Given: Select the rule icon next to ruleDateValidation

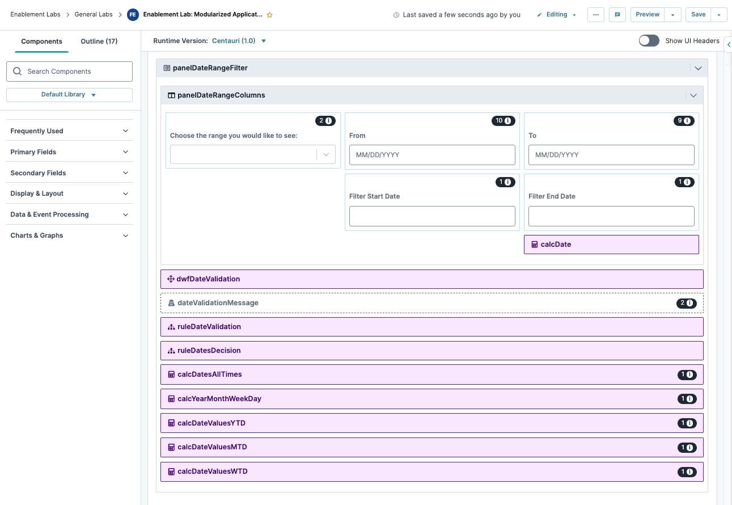Looking at the screenshot, I should [x=171, y=326].
